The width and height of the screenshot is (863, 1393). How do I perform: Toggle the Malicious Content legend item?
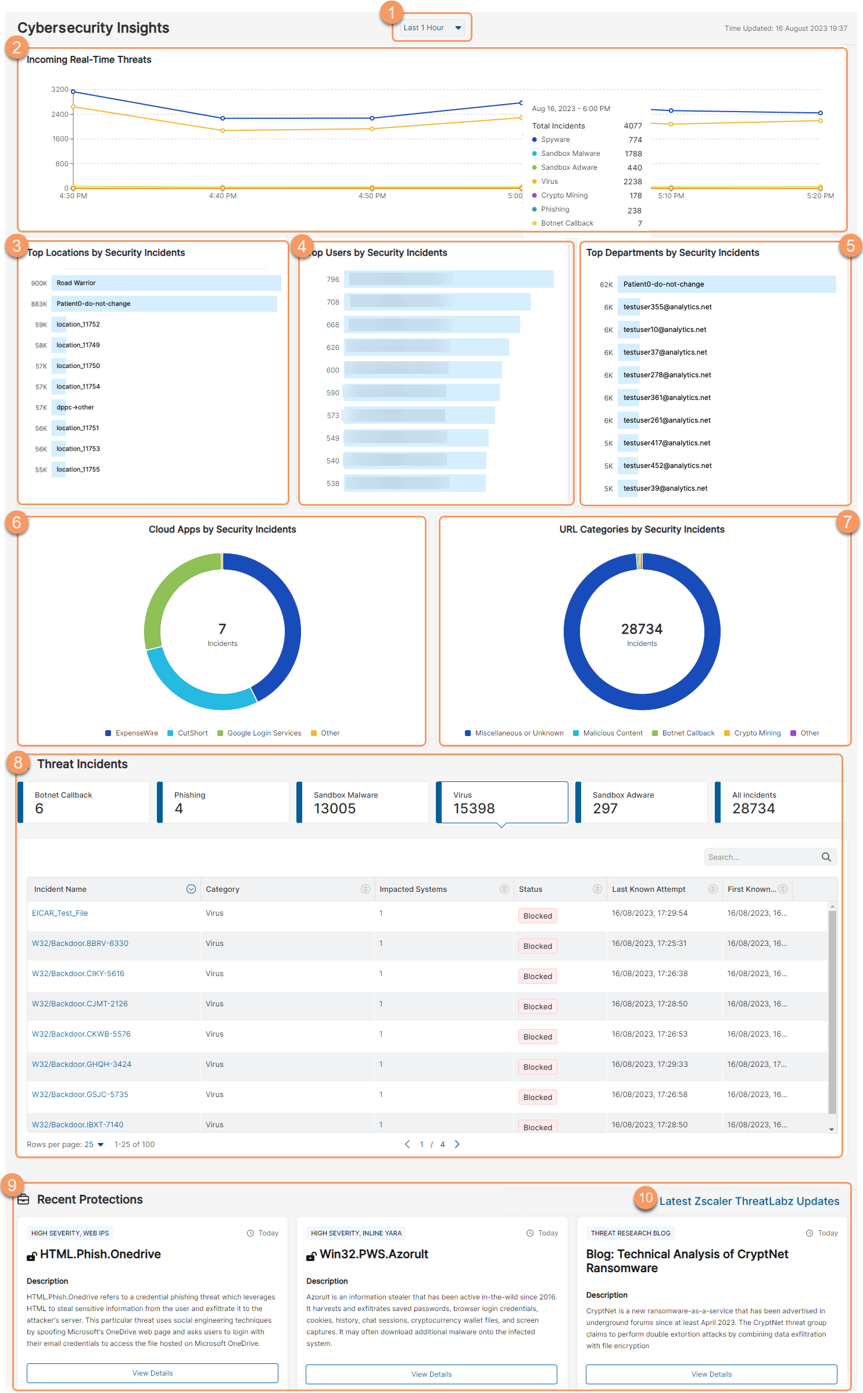608,733
